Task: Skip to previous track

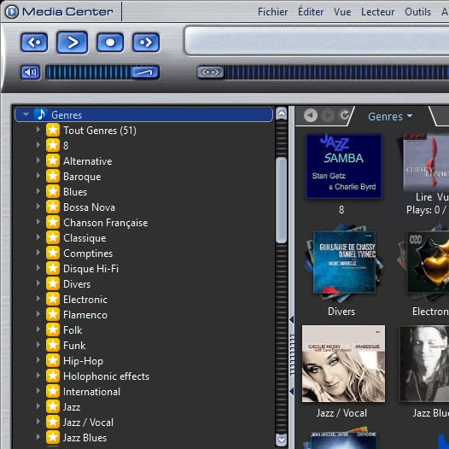Action: 34,43
